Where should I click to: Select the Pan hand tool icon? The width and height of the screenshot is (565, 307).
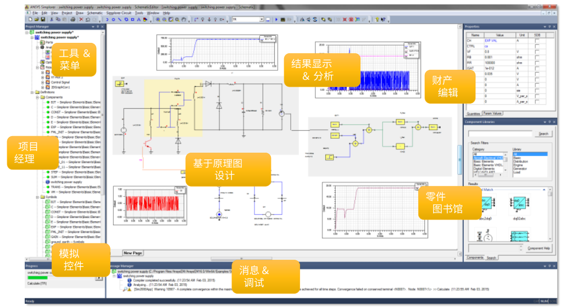pos(184,19)
